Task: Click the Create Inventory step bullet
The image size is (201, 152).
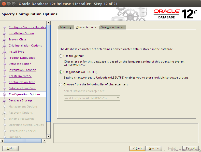Action: [5, 76]
